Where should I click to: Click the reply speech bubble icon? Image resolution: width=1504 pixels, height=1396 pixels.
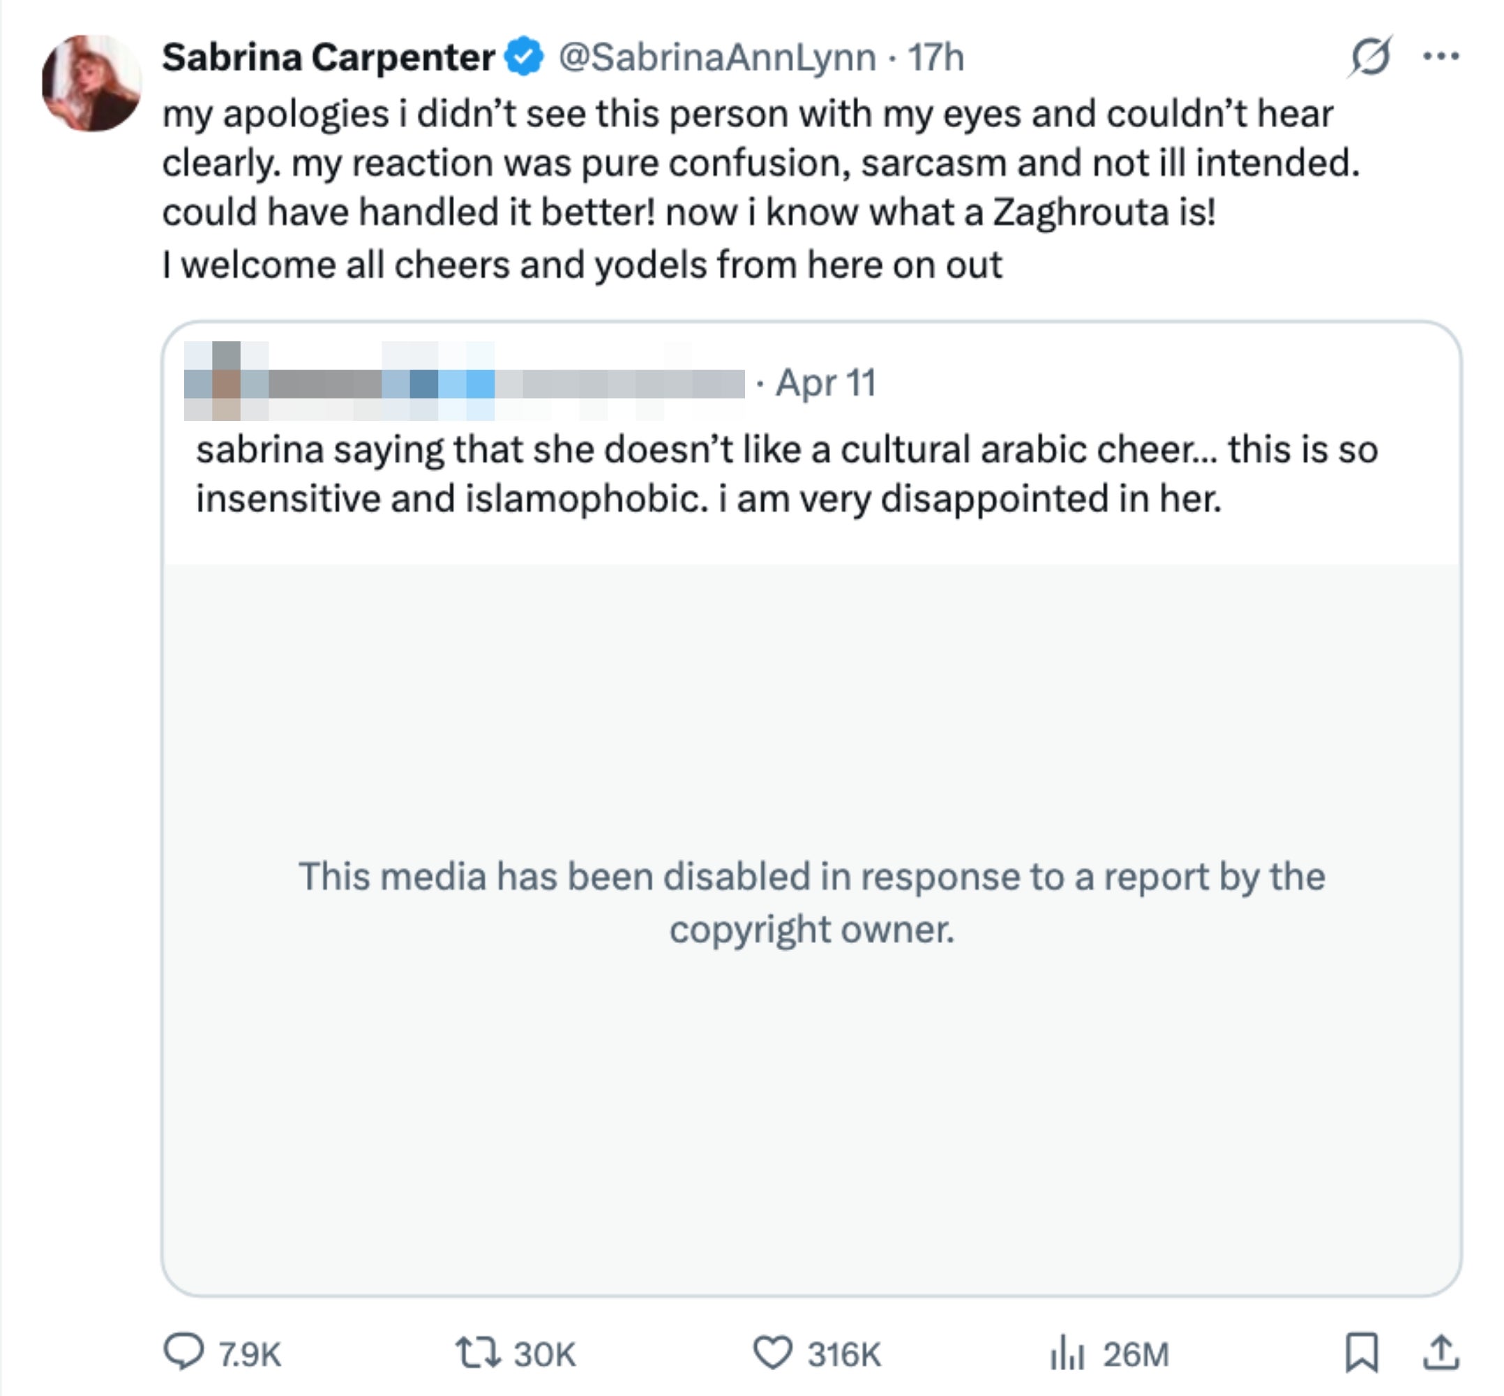tap(183, 1352)
